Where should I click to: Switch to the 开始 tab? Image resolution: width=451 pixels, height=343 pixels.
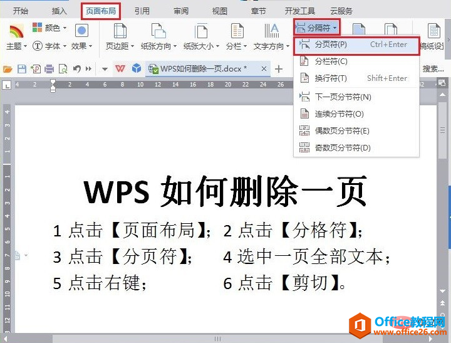click(21, 11)
